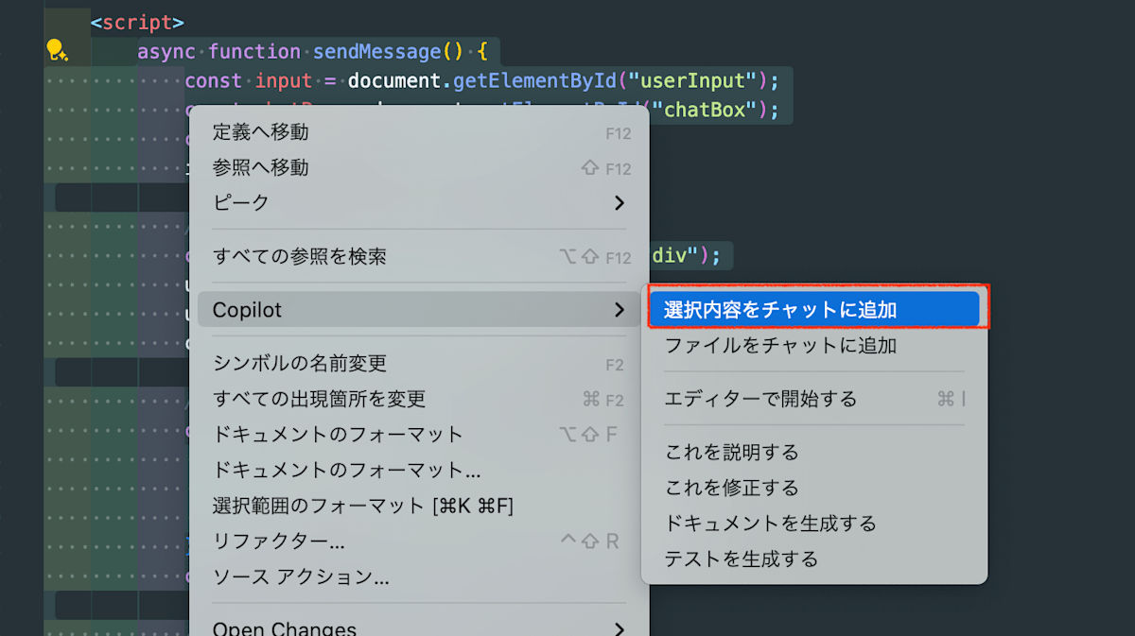The width and height of the screenshot is (1135, 636).
Task: Click sendMessage function name in code
Action: coord(377,51)
